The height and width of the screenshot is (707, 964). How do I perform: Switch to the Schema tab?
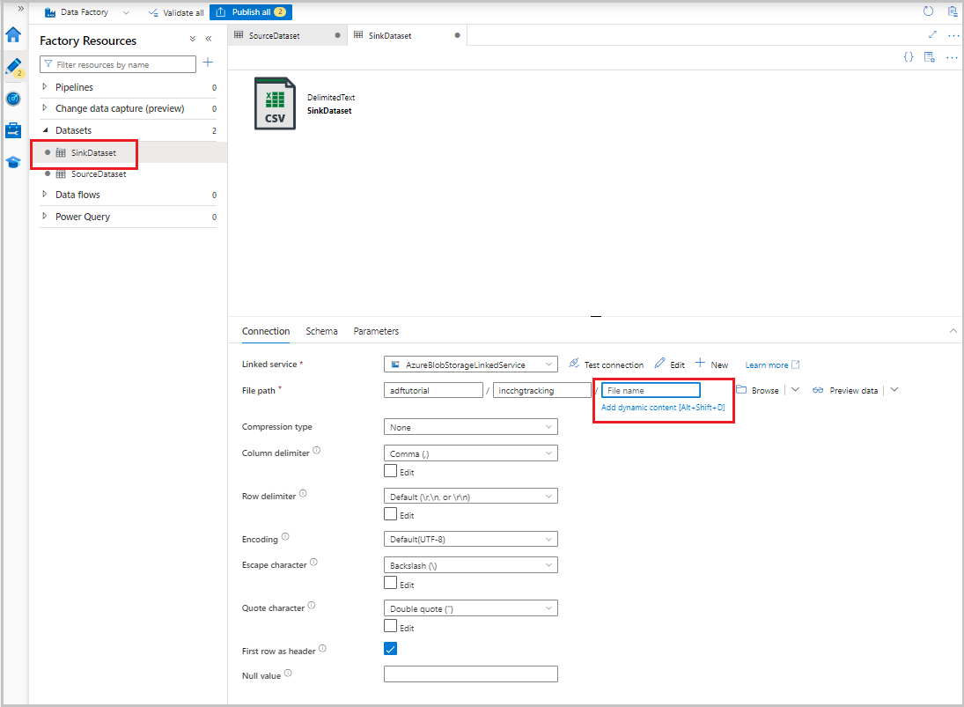pos(321,331)
